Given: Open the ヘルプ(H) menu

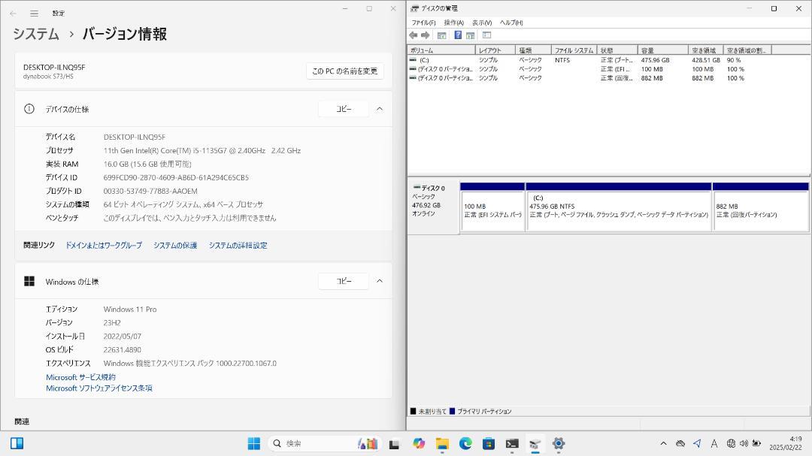Looking at the screenshot, I should (x=511, y=23).
